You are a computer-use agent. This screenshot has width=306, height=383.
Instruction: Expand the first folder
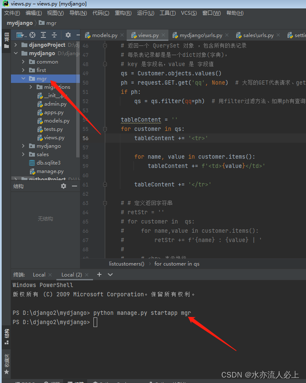pyautogui.click(x=24, y=70)
